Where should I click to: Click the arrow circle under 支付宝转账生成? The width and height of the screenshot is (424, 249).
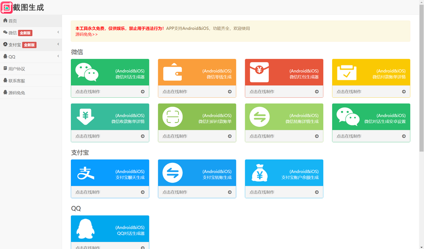229,192
